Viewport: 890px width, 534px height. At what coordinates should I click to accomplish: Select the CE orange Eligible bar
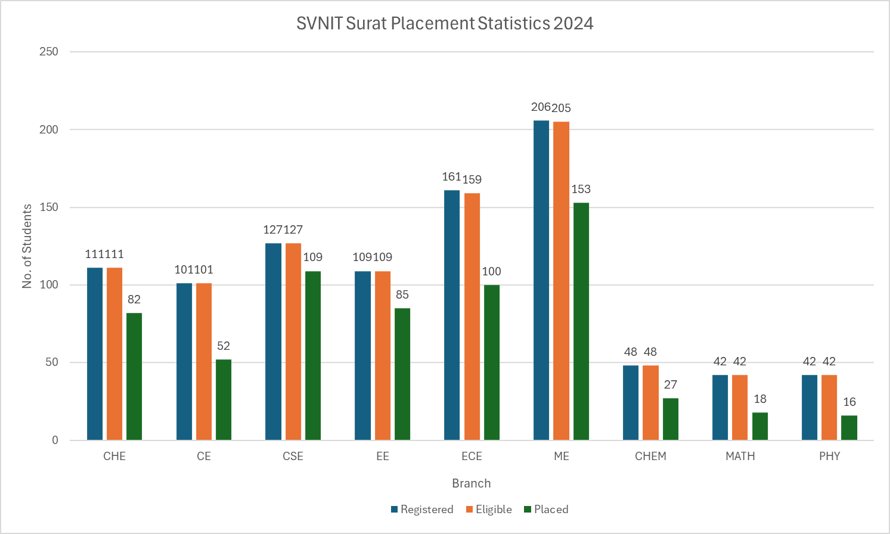[204, 362]
